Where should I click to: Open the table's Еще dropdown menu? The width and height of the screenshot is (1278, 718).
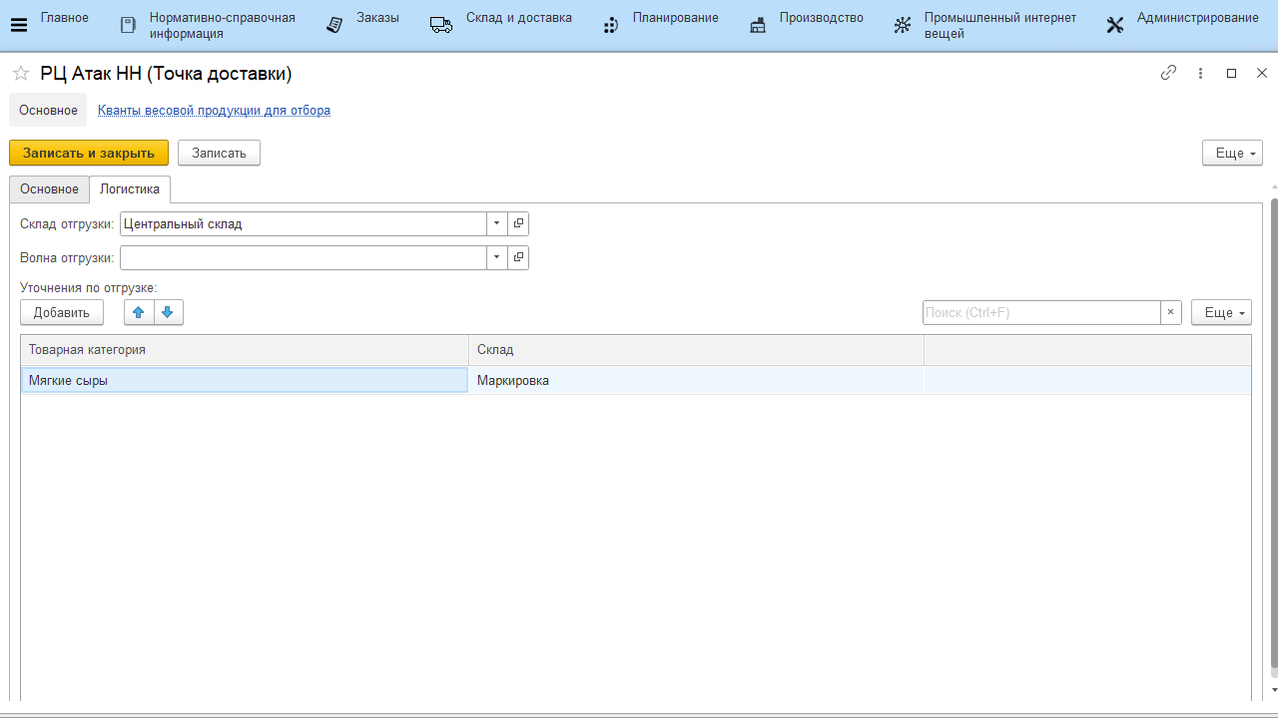pos(1220,312)
